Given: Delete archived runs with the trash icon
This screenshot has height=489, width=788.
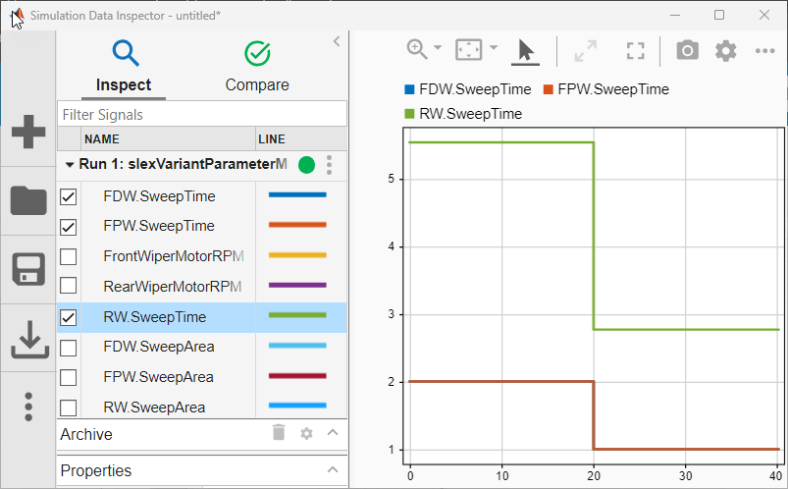Looking at the screenshot, I should [x=279, y=433].
